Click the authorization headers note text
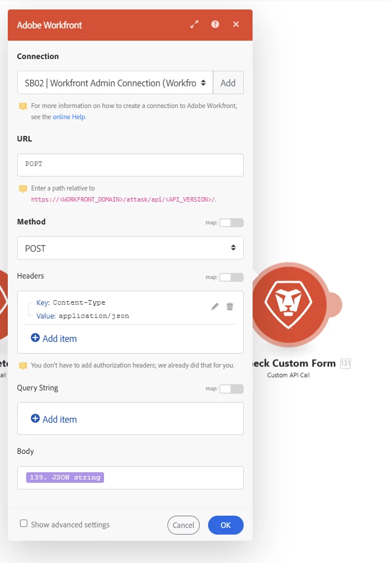 tap(133, 365)
